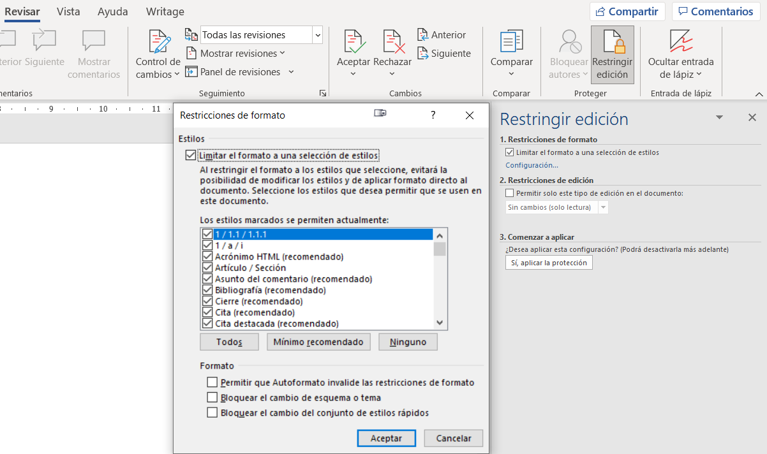Toggle the Restringir edición ribbon button
This screenshot has height=454, width=767.
click(612, 55)
